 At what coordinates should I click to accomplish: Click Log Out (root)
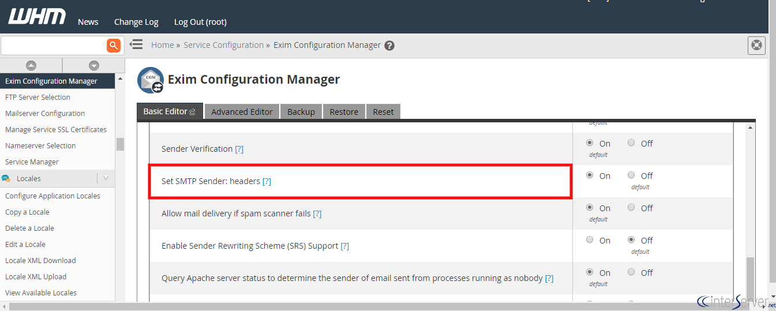pos(200,22)
